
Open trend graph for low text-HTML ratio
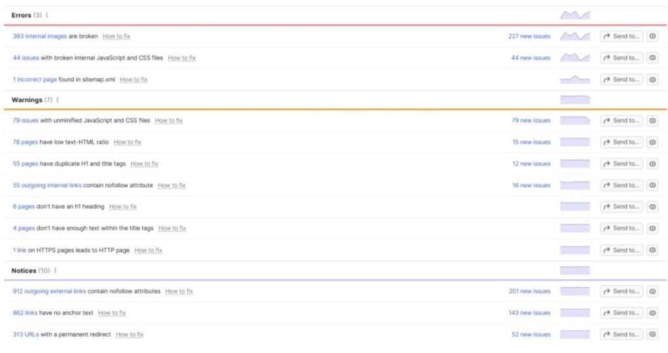tap(575, 142)
